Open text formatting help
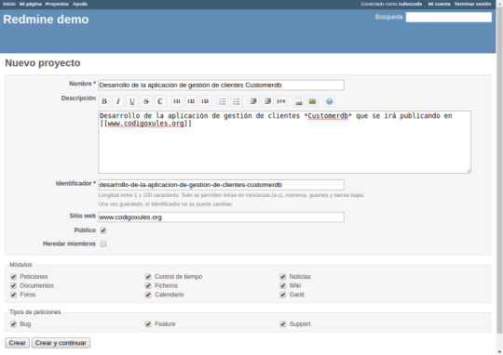 (x=329, y=101)
